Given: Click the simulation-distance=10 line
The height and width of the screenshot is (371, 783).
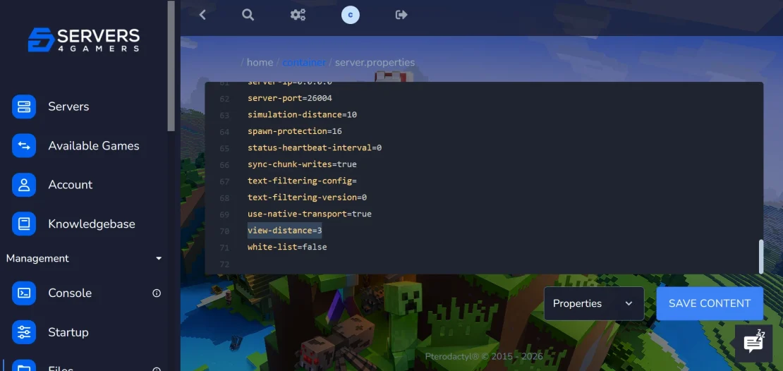Looking at the screenshot, I should pos(302,115).
